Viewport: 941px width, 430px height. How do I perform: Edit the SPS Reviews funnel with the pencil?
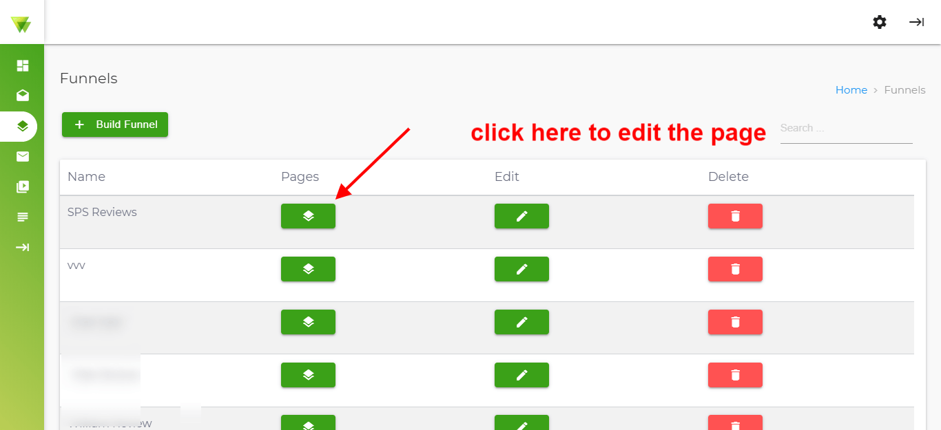[521, 216]
